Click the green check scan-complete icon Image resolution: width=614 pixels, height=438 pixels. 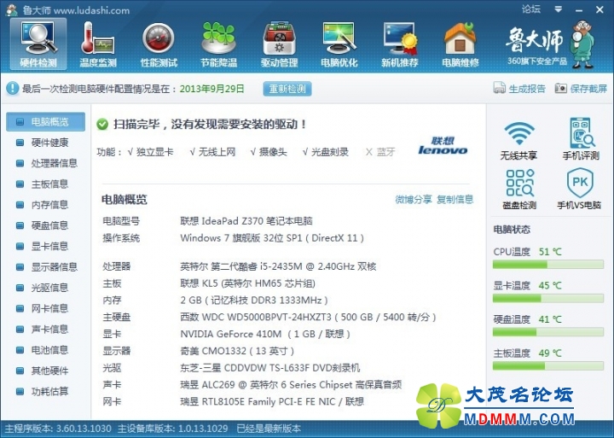(x=102, y=125)
